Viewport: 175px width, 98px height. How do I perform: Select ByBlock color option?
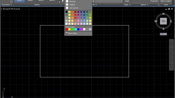click(x=78, y=5)
